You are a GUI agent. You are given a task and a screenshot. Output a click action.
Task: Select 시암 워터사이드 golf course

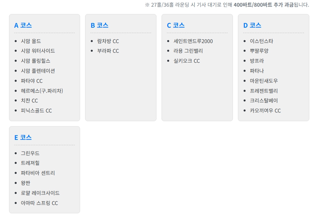pyautogui.click(x=38, y=51)
